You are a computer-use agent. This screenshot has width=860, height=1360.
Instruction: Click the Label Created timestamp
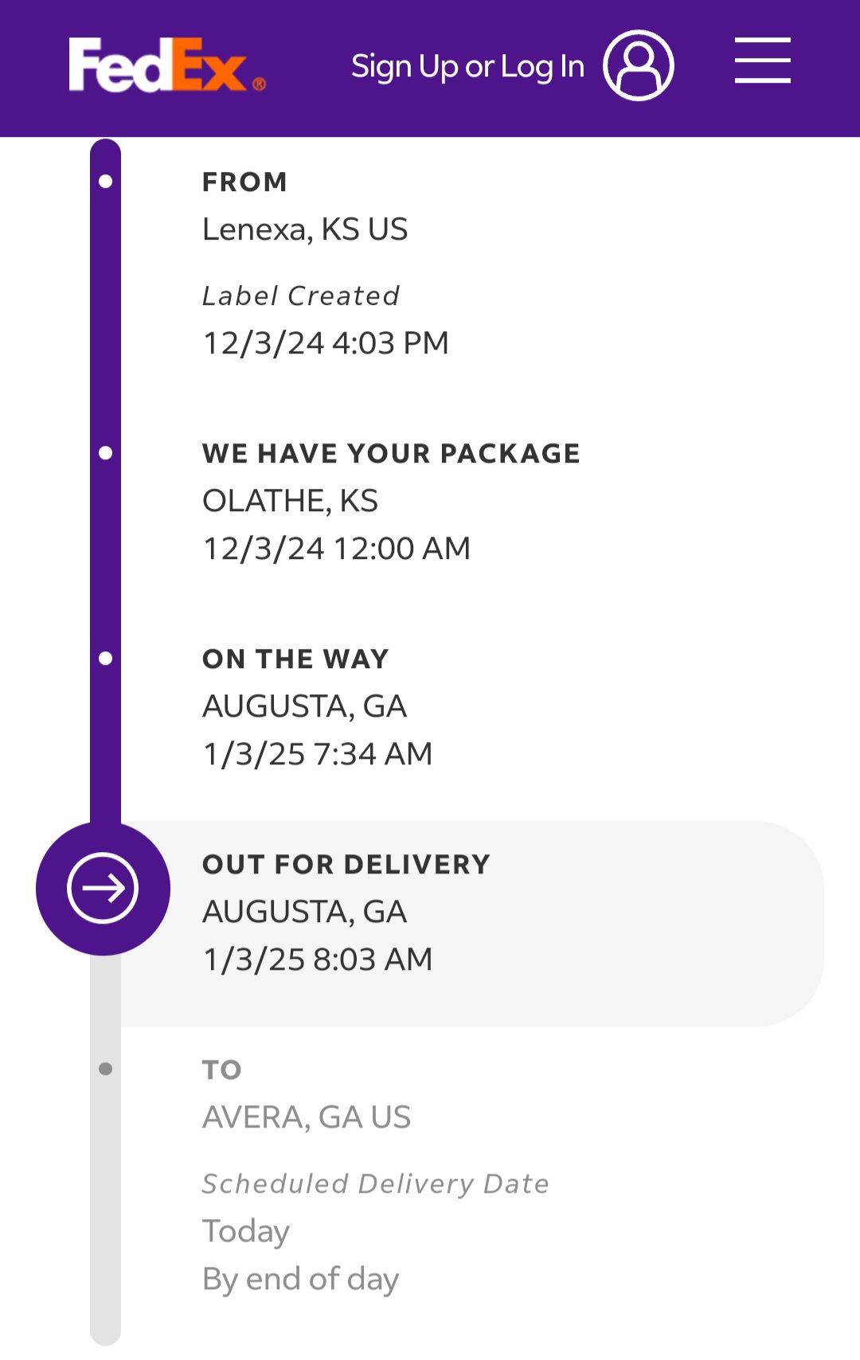pos(326,343)
